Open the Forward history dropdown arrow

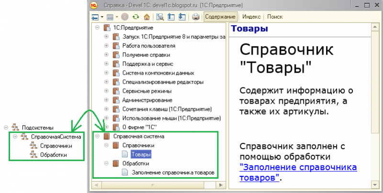117,17
